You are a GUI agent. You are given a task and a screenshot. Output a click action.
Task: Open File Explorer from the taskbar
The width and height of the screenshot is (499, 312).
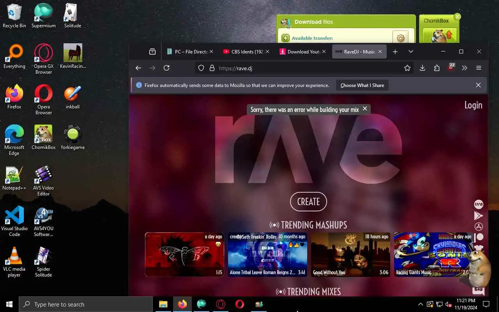163,304
